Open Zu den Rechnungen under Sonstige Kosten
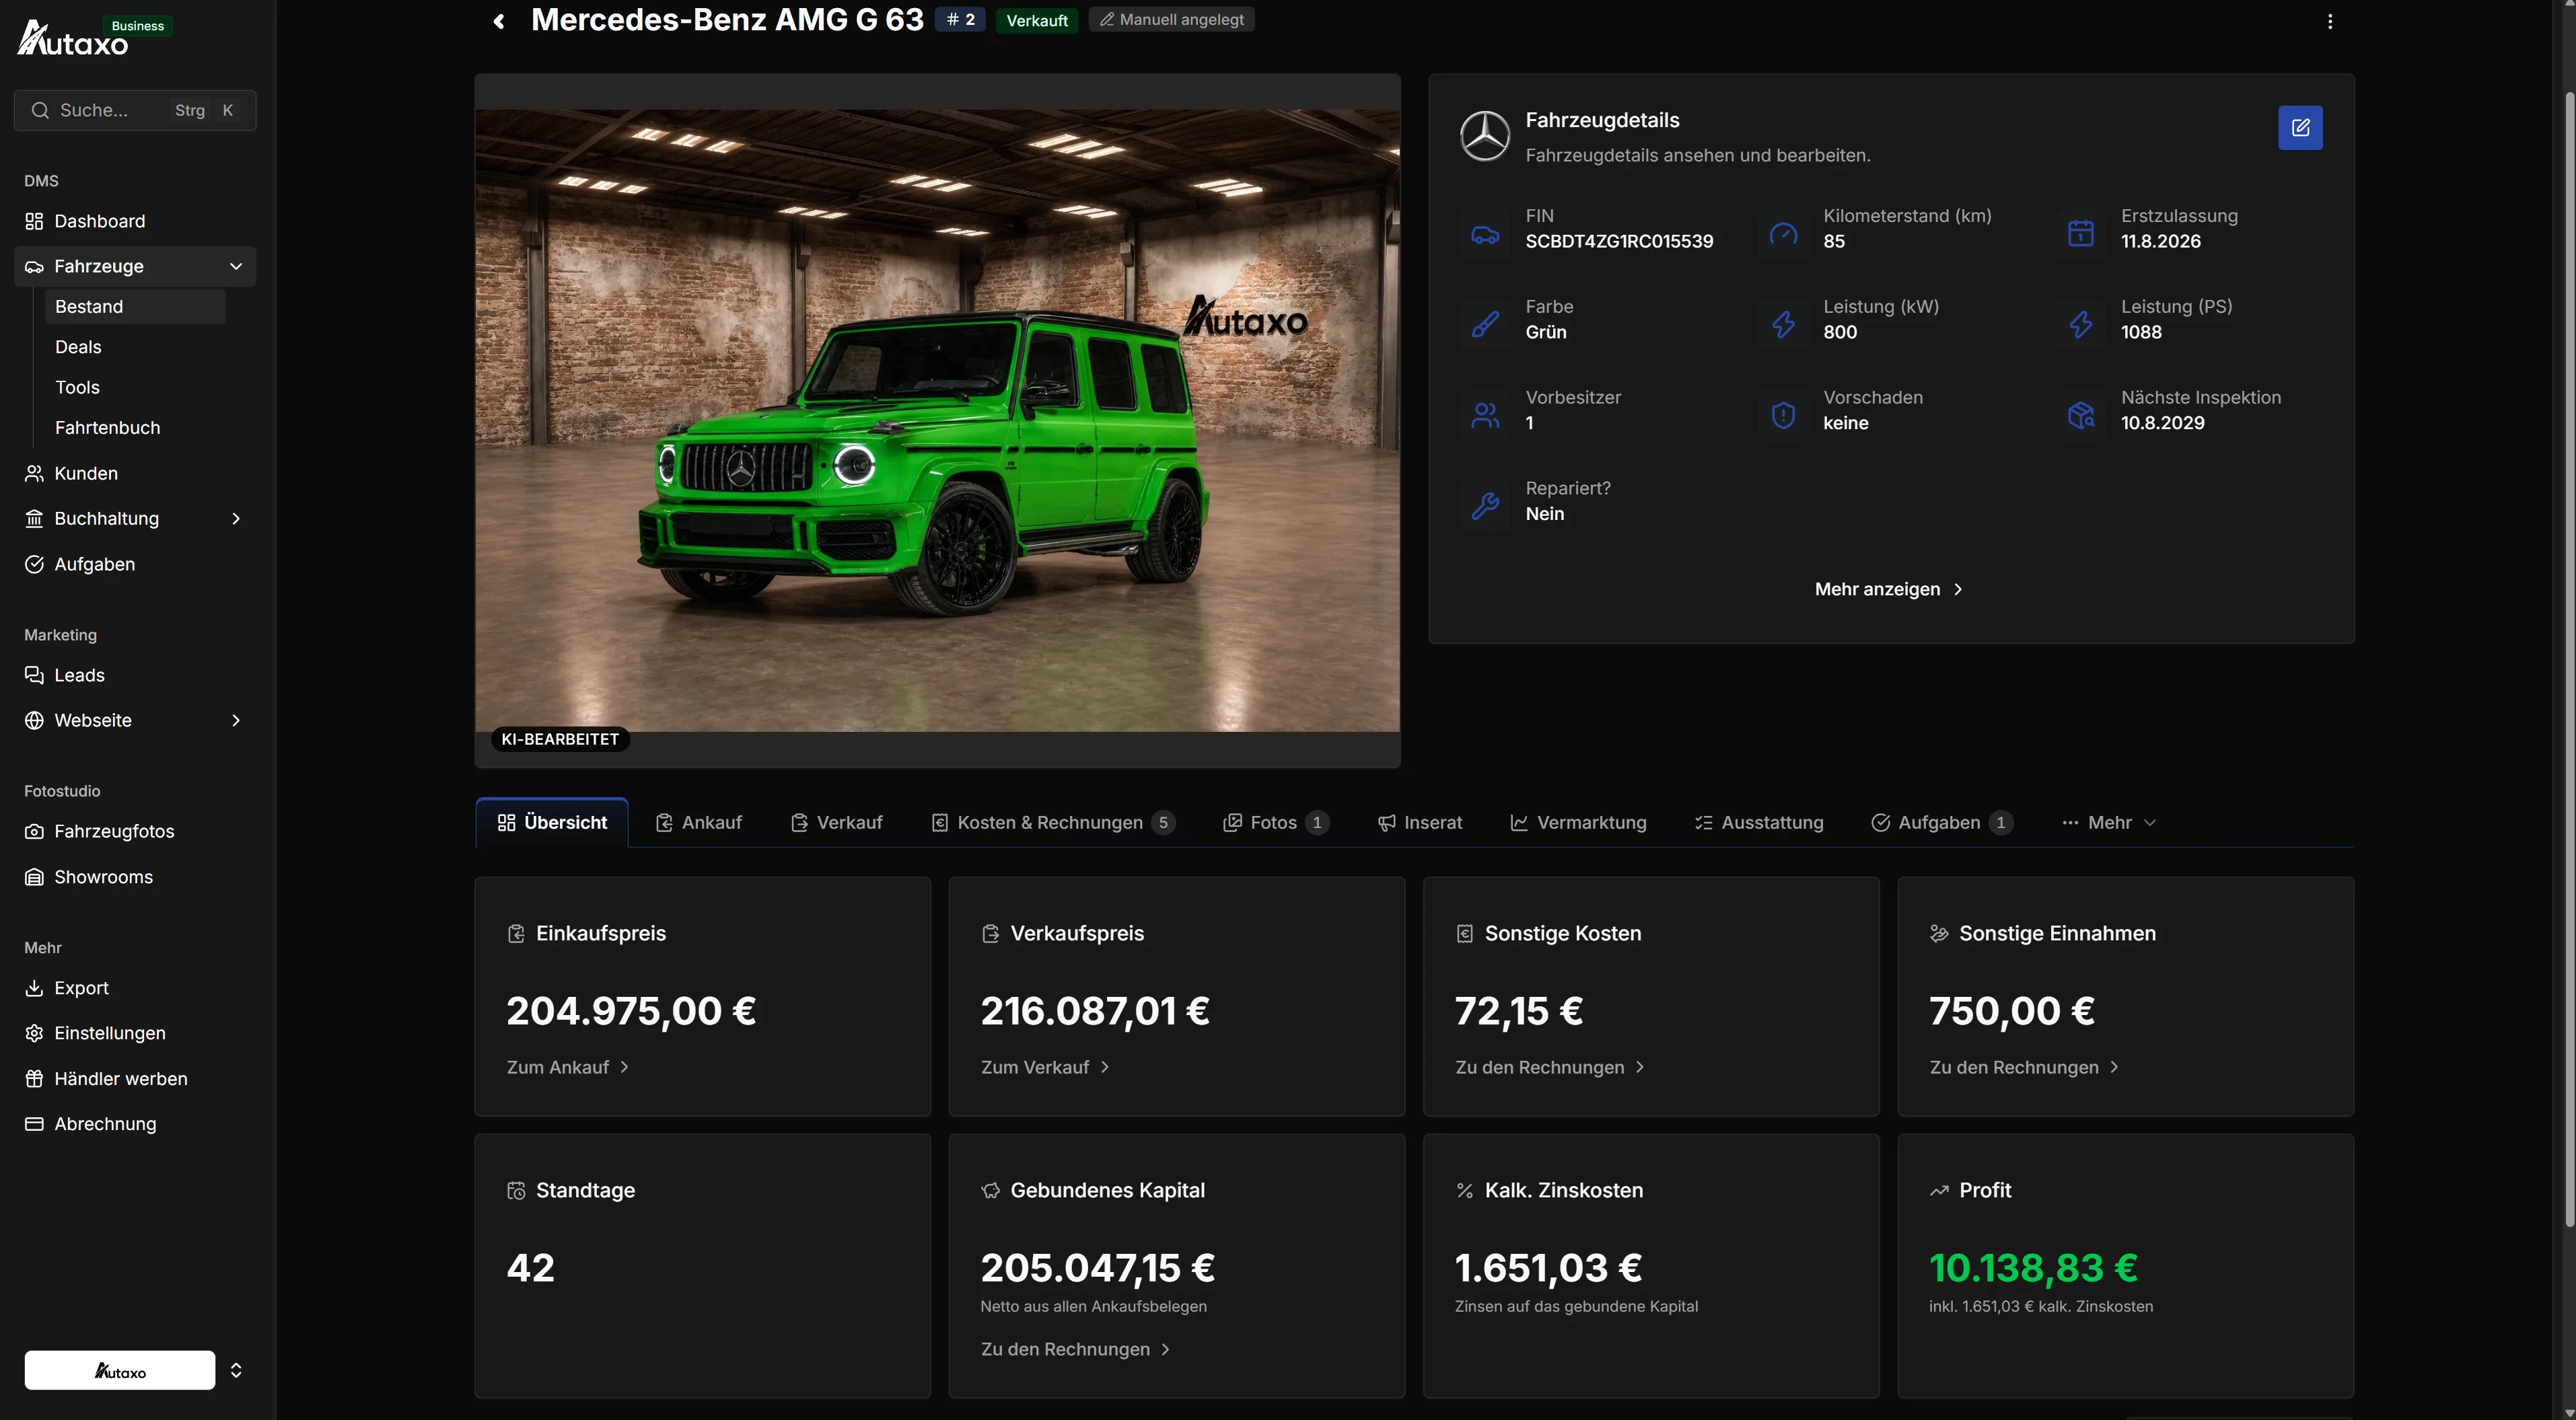This screenshot has height=1420, width=2576. coord(1550,1068)
